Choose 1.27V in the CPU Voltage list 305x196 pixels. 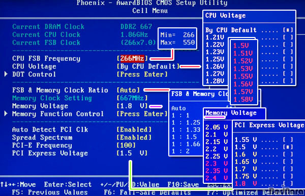click(215, 73)
